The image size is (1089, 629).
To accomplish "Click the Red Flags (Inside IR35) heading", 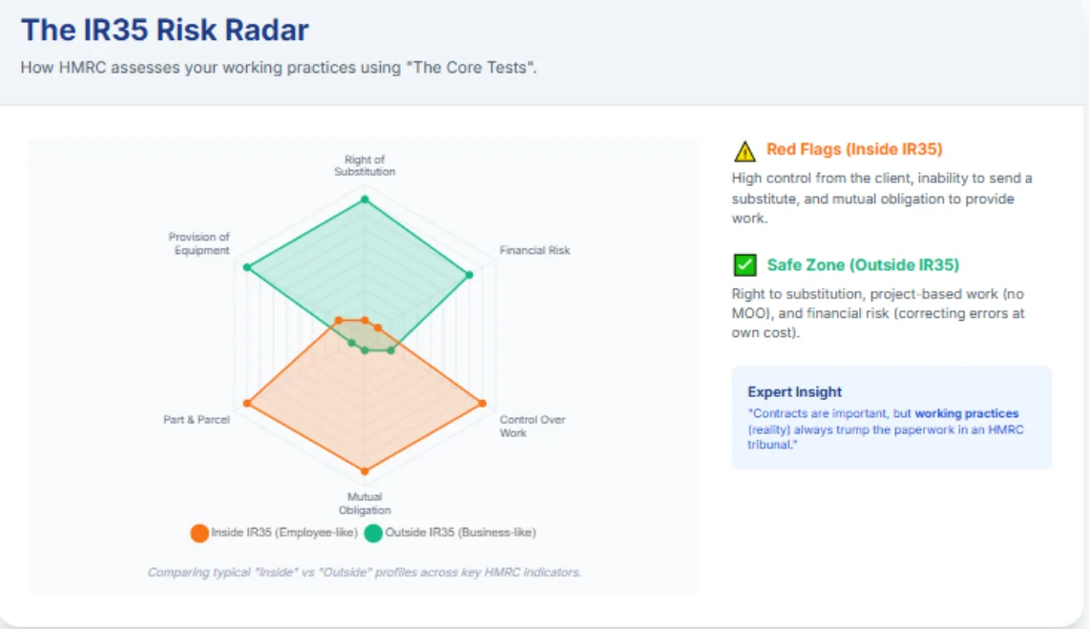I will [x=854, y=150].
